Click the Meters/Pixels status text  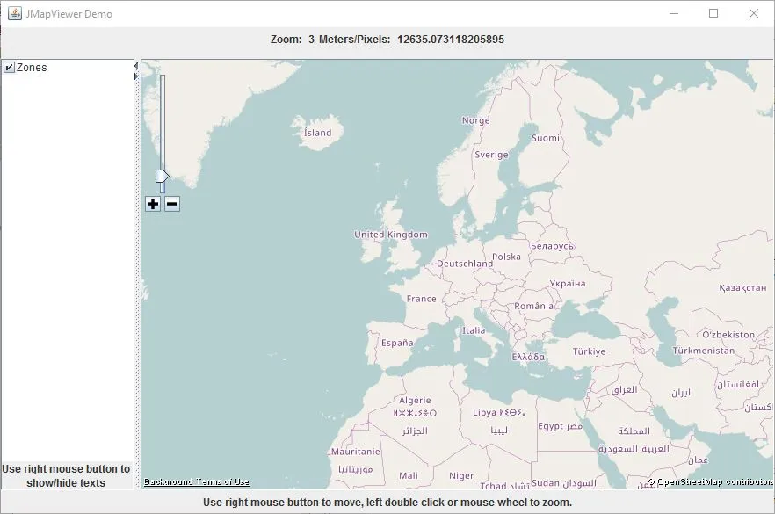(x=350, y=39)
